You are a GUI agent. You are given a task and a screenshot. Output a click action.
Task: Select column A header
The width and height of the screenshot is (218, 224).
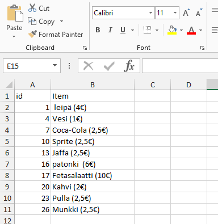pyautogui.click(x=32, y=84)
